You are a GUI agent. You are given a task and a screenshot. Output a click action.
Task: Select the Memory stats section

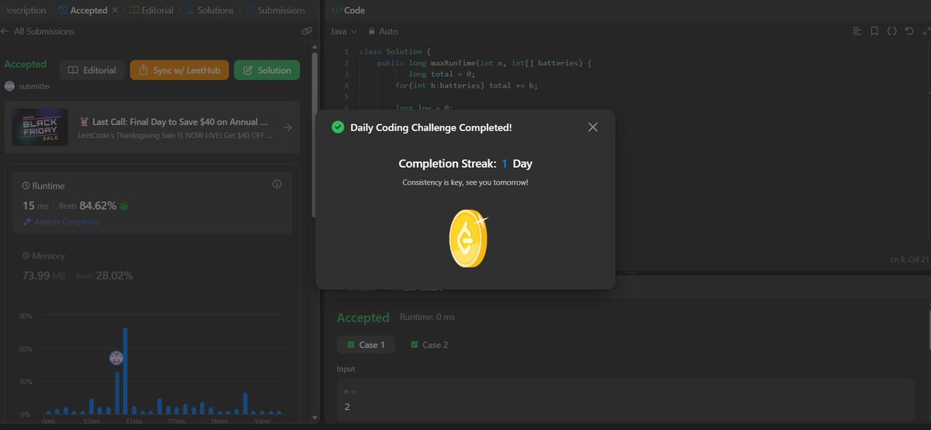click(152, 266)
